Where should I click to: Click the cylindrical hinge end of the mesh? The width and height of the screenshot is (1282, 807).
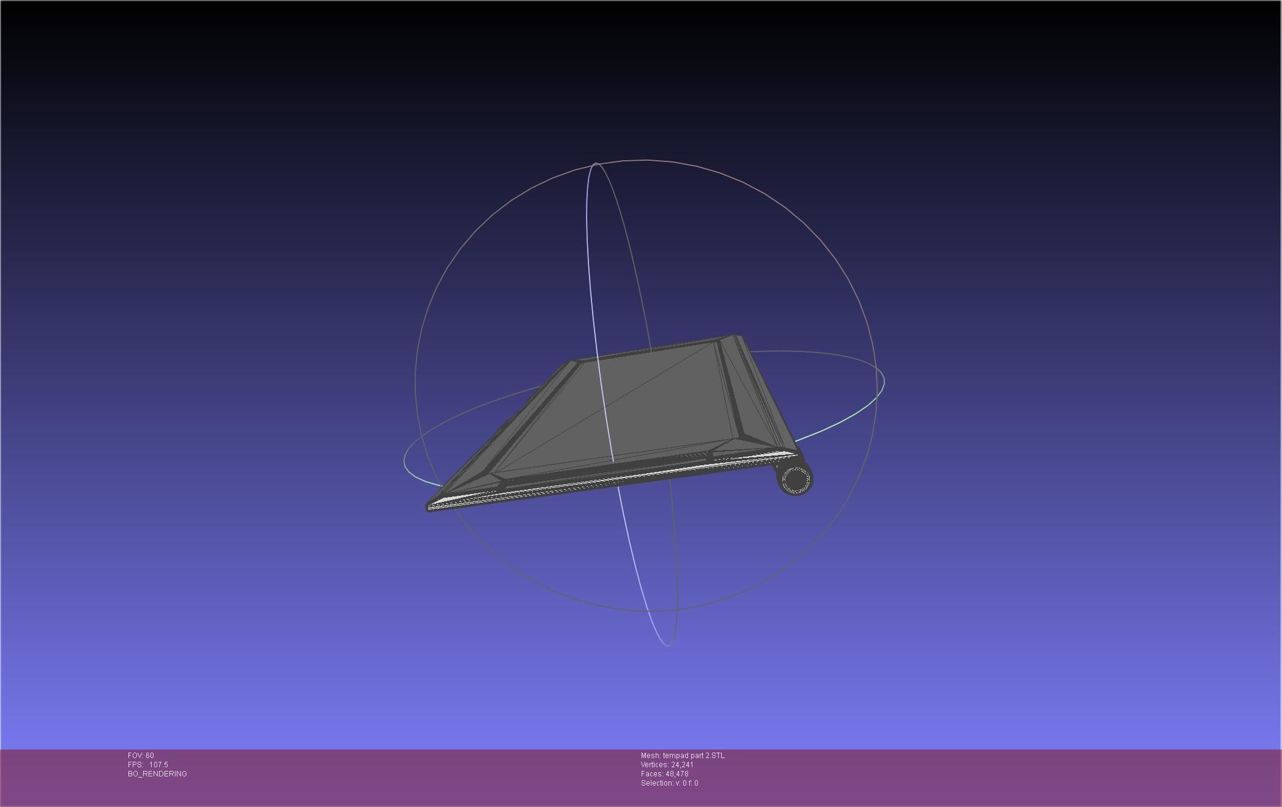tap(795, 479)
